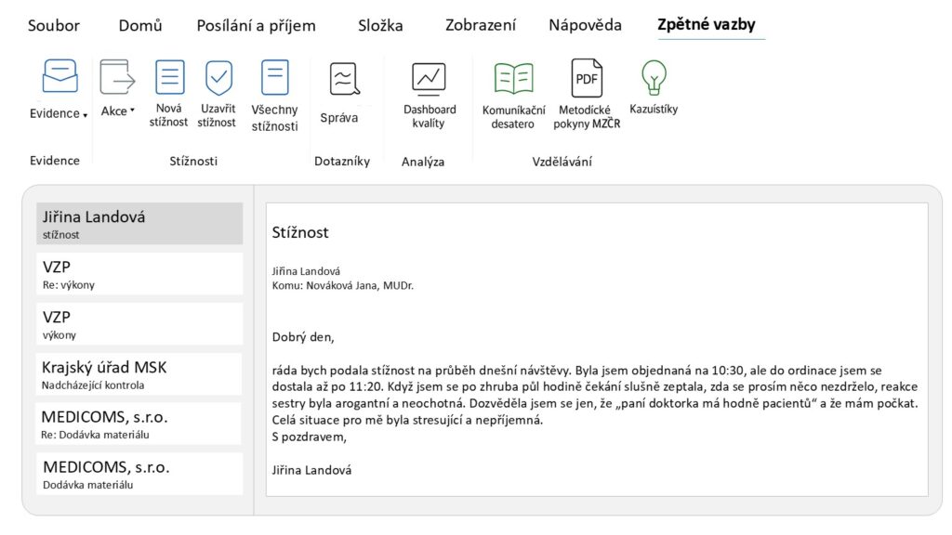Select the Uzavřít stížnost shield icon
The image size is (952, 535).
[218, 77]
